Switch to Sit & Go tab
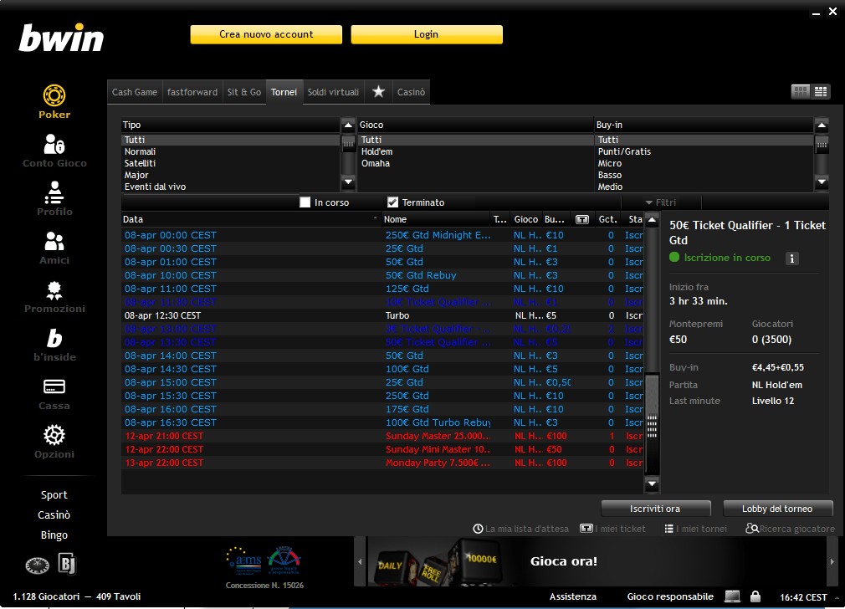Screen dimensions: 845x609 [x=244, y=92]
